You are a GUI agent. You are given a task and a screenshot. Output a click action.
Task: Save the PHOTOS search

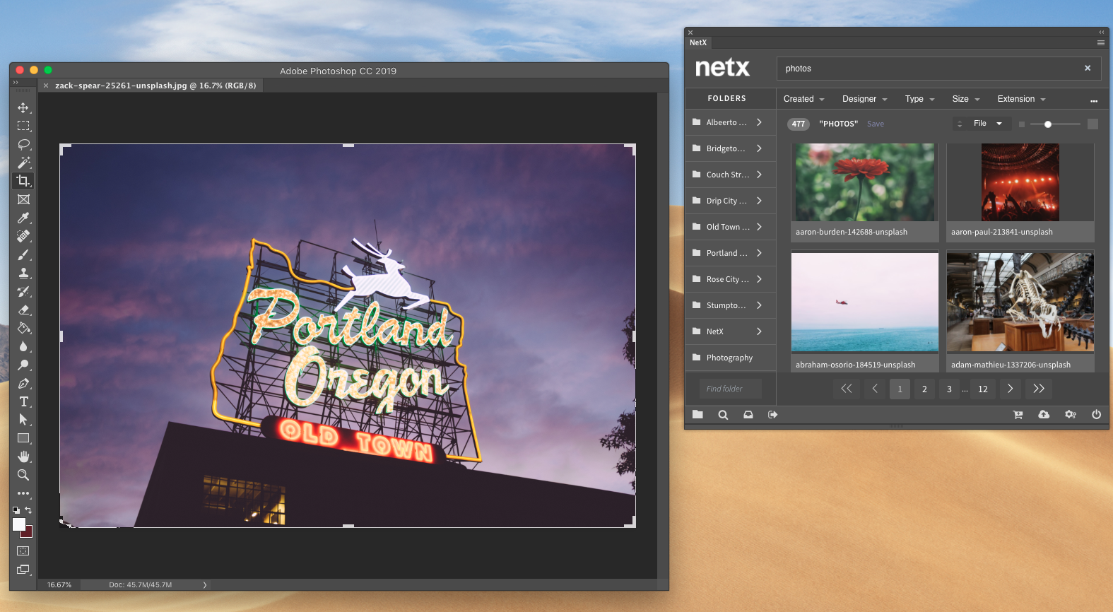(876, 124)
